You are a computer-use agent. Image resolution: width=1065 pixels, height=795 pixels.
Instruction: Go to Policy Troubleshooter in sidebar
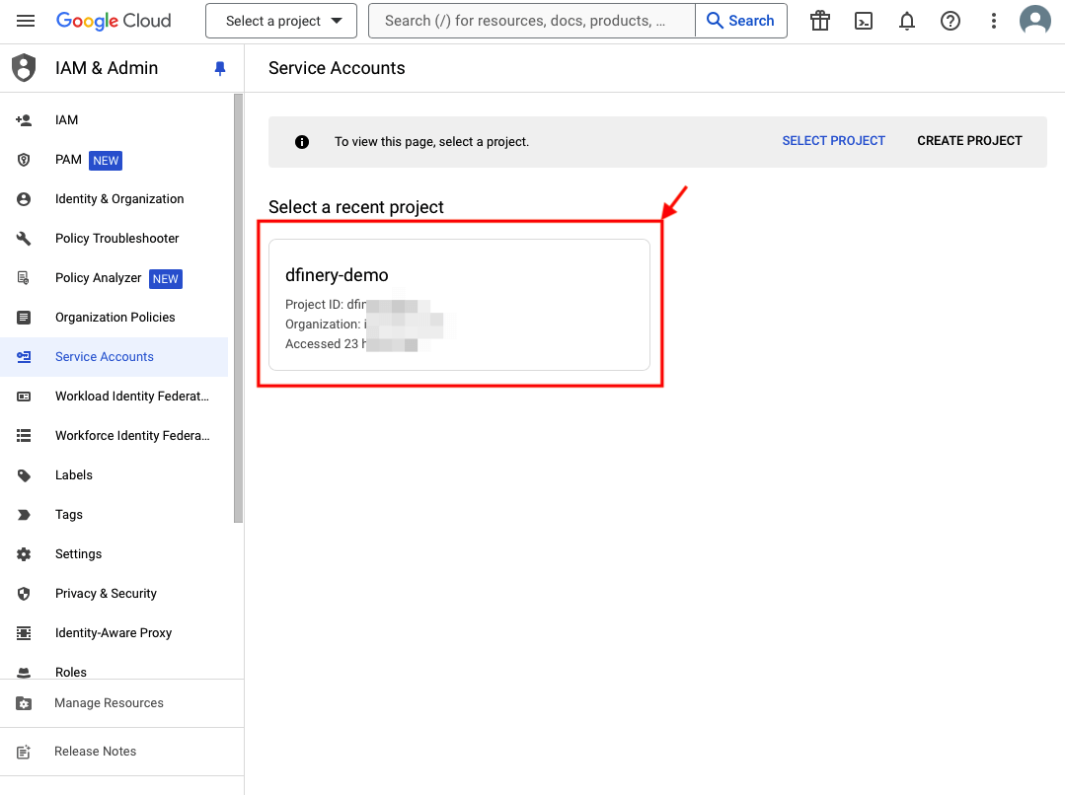click(116, 239)
